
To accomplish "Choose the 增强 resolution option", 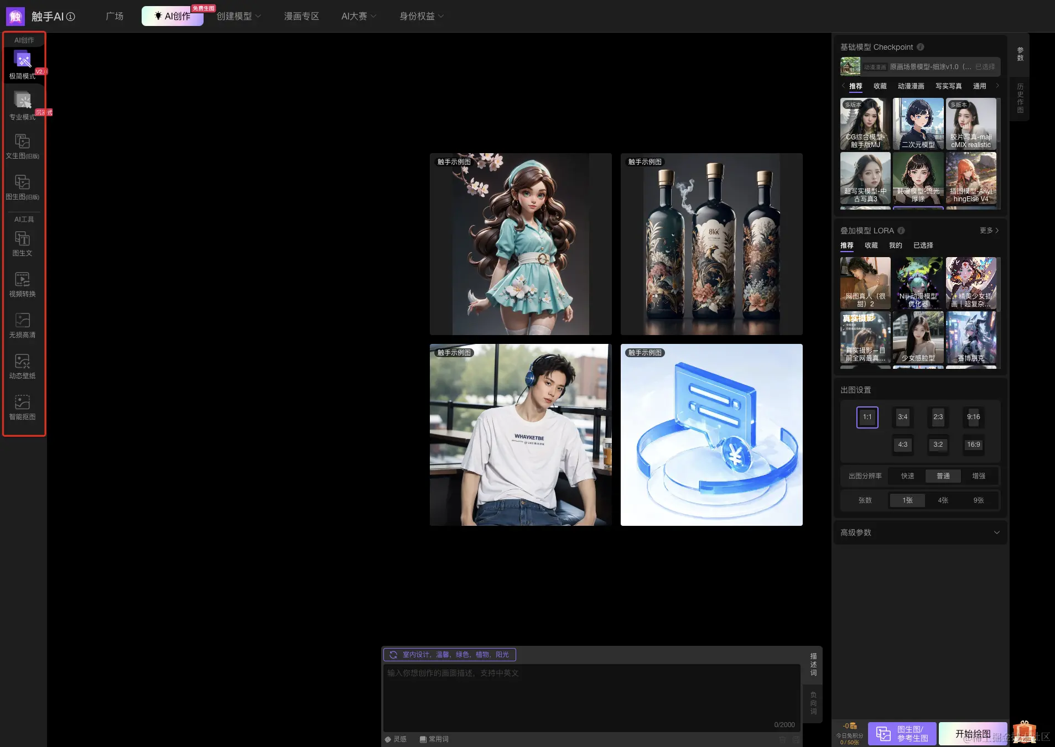I will tap(978, 476).
